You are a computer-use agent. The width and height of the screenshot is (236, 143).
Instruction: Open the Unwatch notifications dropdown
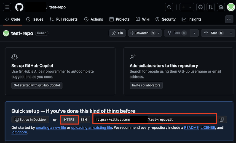click(x=145, y=33)
